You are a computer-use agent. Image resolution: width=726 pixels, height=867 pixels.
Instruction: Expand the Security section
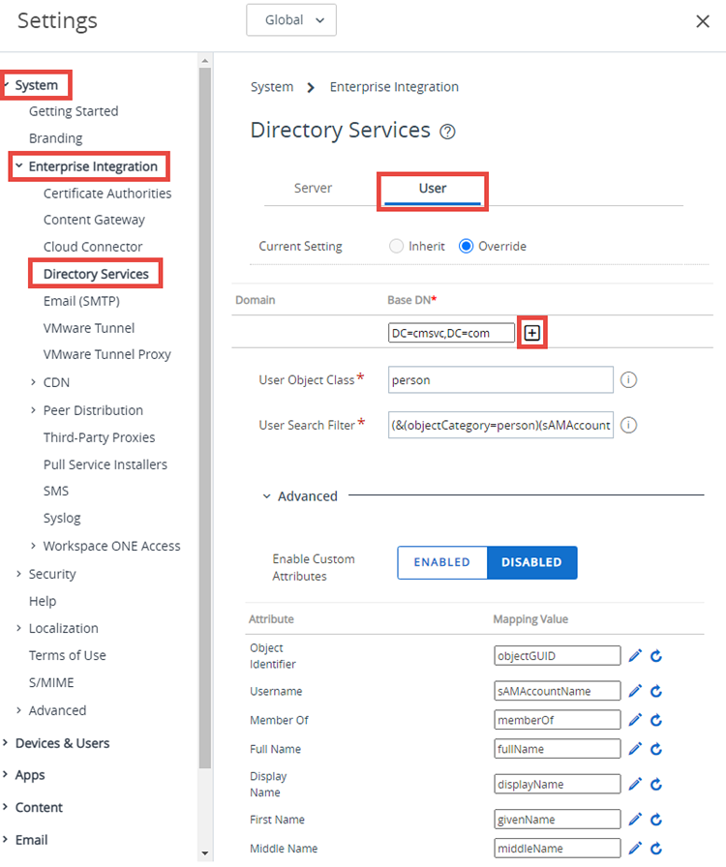18,574
